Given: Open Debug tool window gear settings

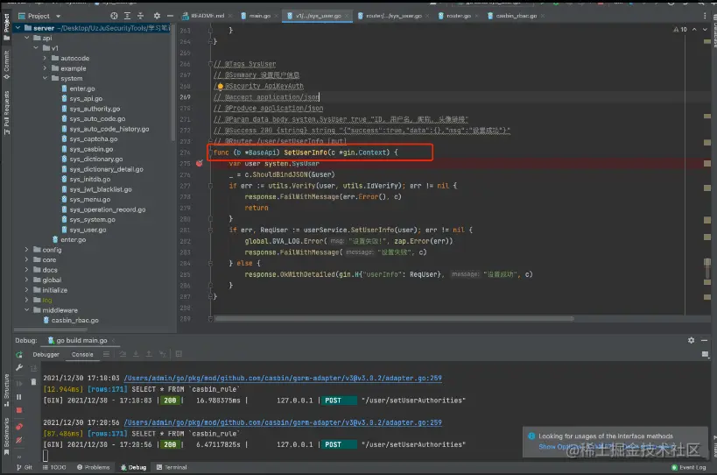Looking at the screenshot, I should [x=691, y=340].
